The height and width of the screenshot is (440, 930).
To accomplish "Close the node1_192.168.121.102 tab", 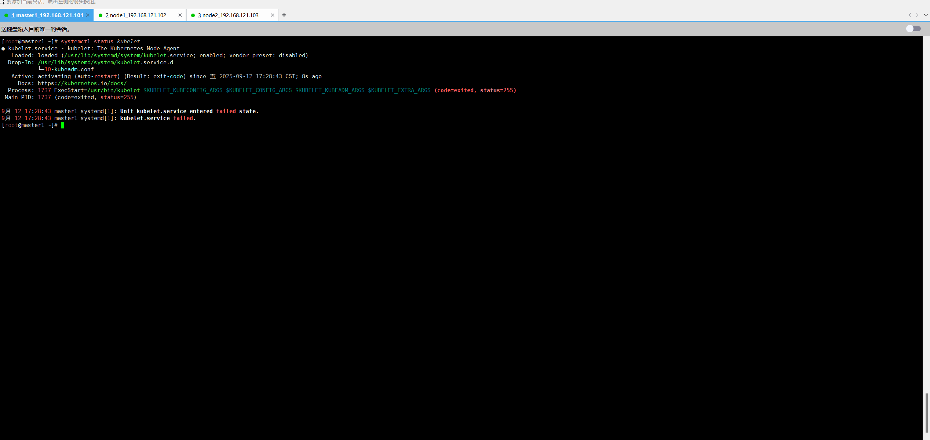I will coord(180,15).
